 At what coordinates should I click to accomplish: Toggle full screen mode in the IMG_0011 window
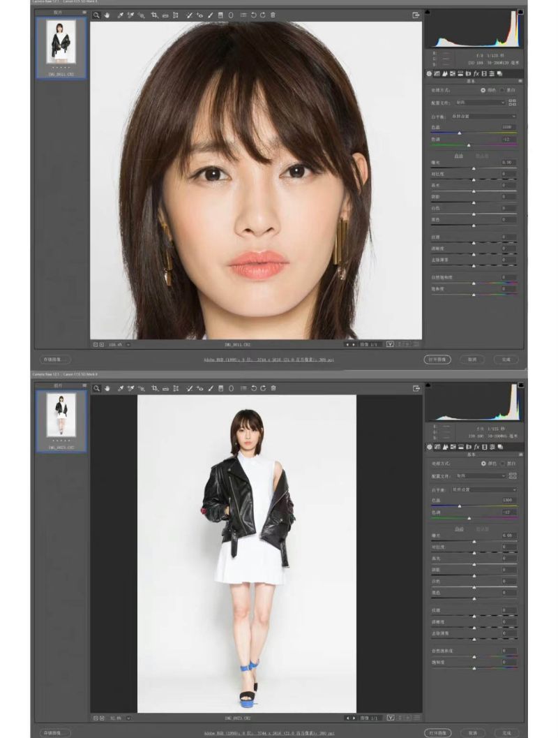pyautogui.click(x=416, y=15)
